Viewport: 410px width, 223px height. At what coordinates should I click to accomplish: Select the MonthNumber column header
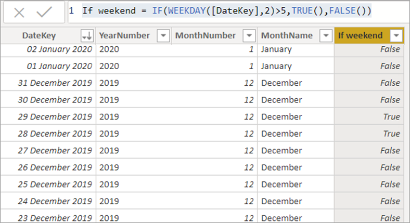[x=206, y=35]
